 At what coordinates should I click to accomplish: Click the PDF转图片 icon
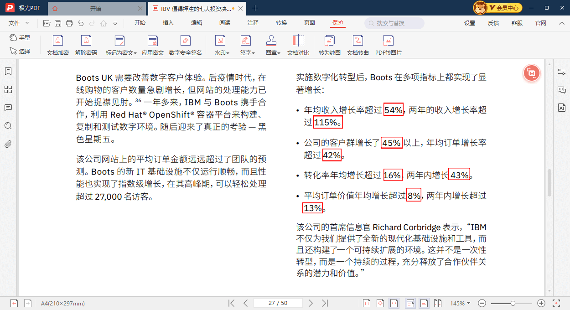click(x=389, y=41)
